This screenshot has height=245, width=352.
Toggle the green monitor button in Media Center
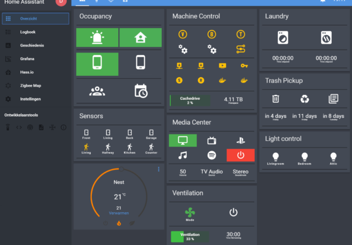tap(183, 140)
